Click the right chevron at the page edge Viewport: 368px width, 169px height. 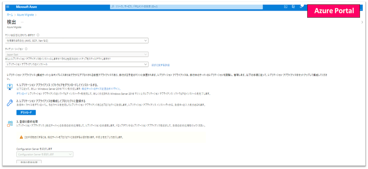363,22
